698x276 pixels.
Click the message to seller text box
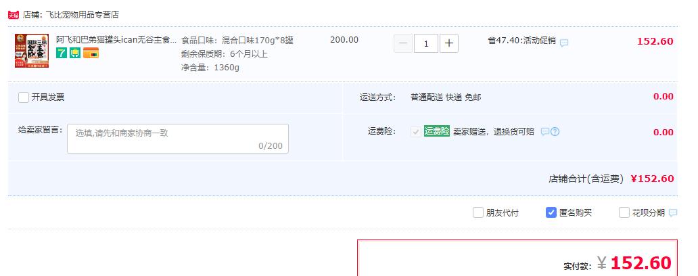point(178,139)
